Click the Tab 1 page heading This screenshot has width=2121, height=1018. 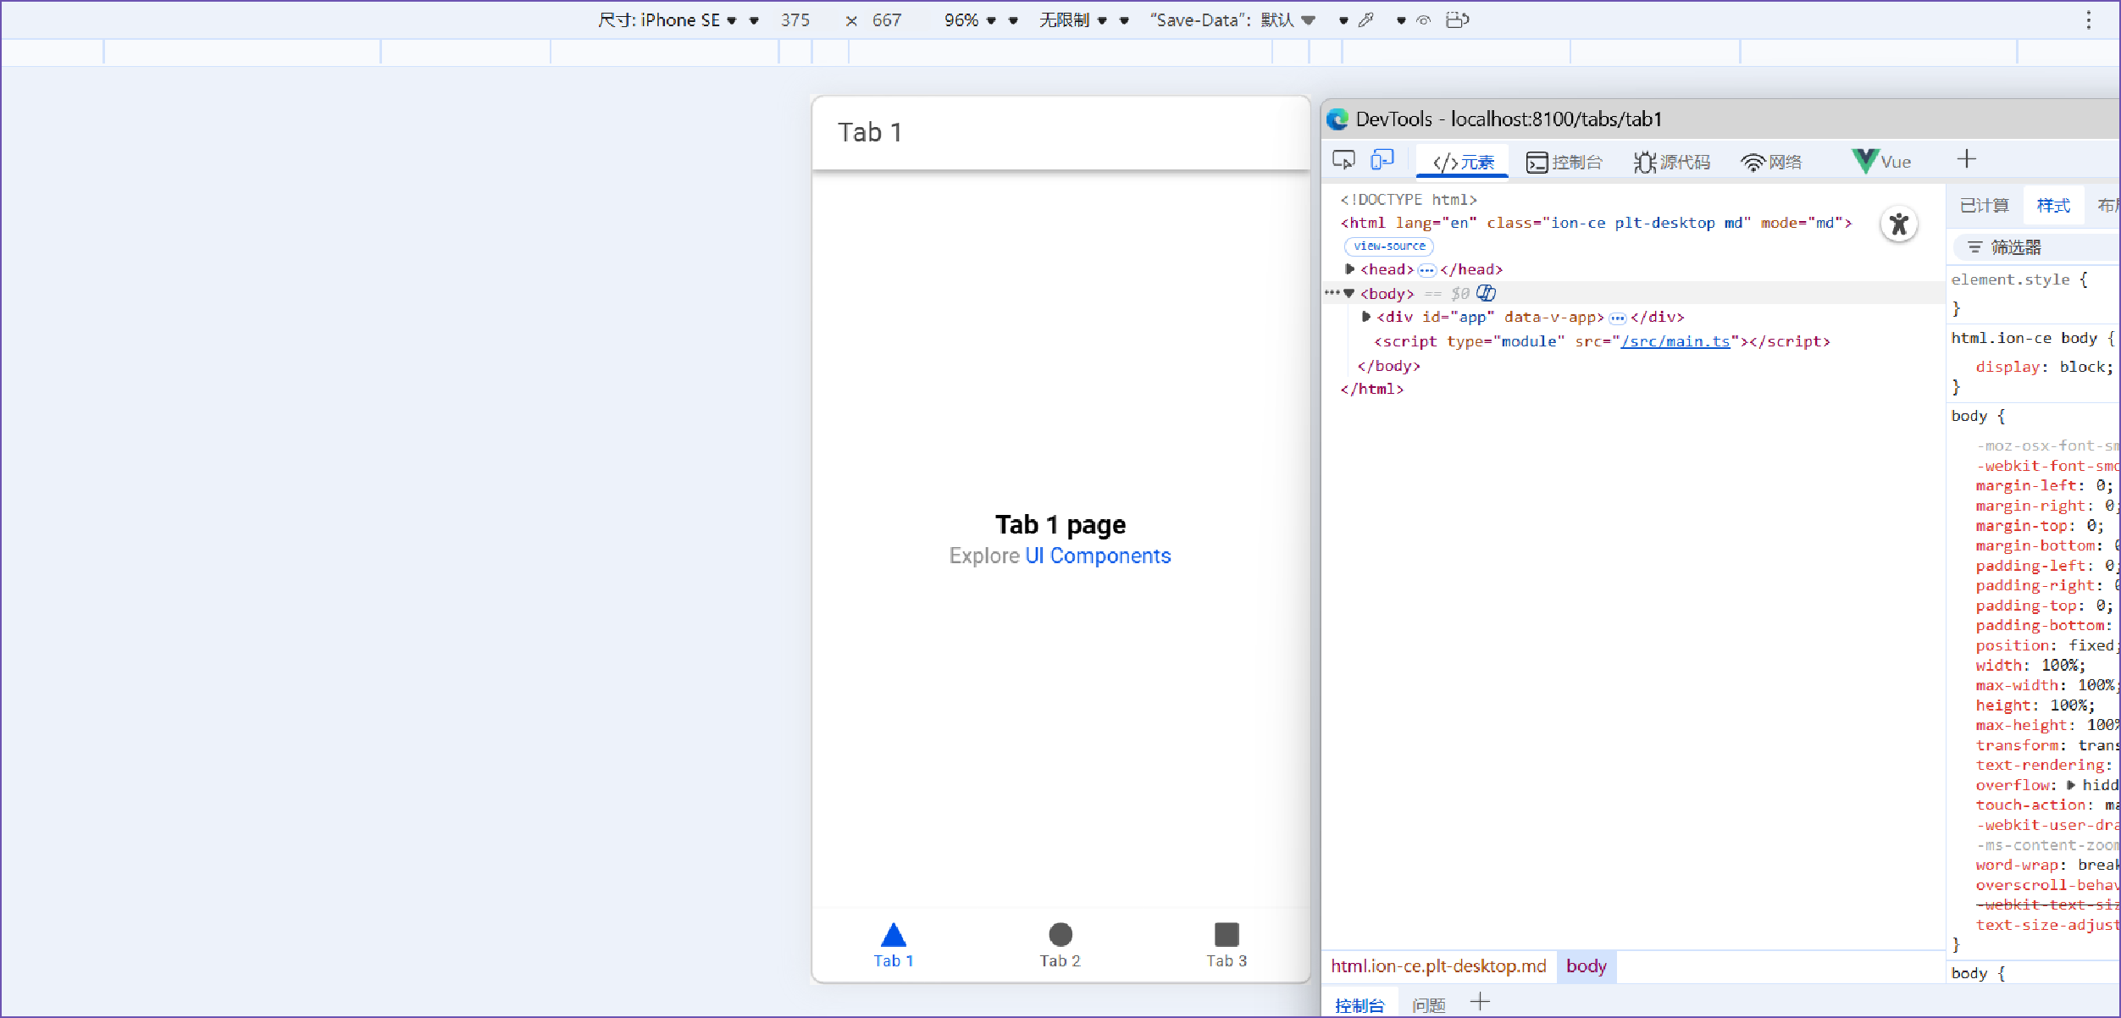pos(1060,525)
